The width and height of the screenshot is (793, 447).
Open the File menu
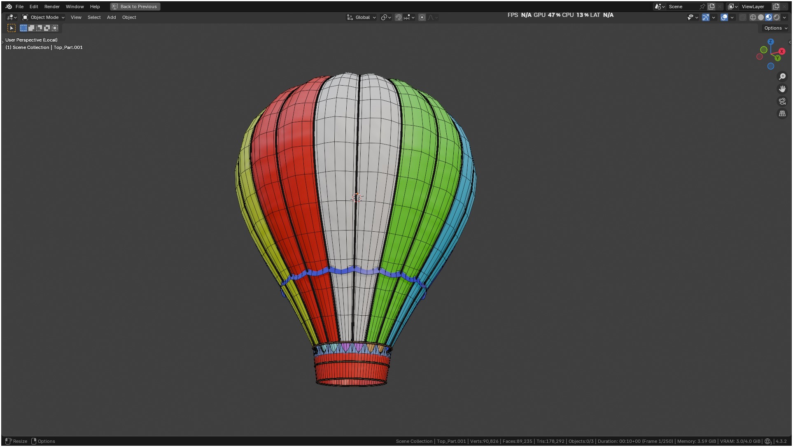tap(19, 7)
